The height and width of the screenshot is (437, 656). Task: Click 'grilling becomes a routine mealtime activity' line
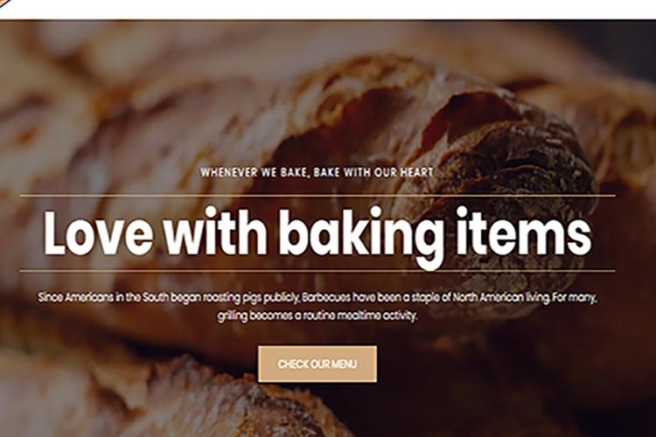[x=318, y=316]
